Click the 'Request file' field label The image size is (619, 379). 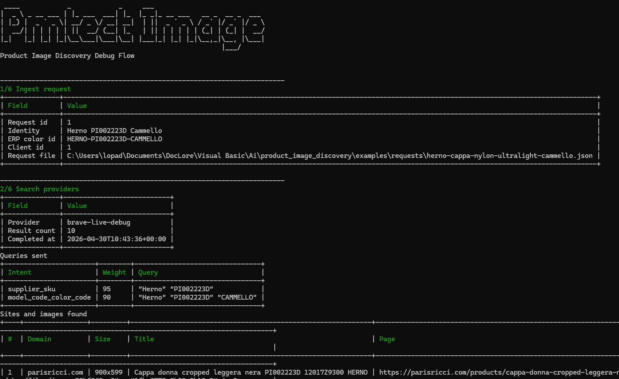[32, 156]
